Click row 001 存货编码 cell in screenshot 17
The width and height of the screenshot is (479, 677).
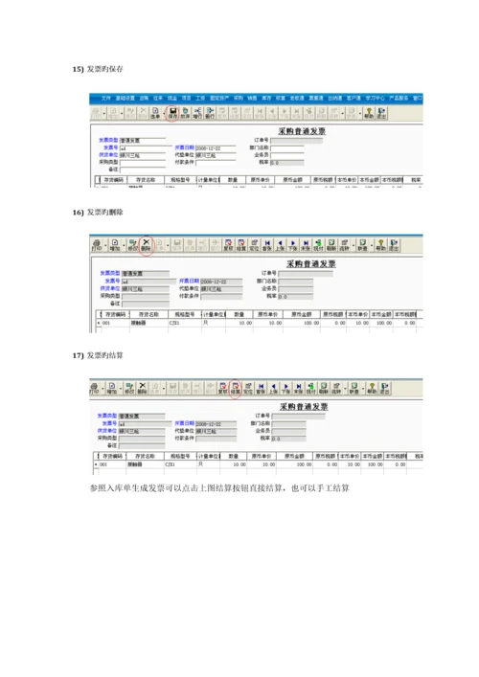(x=112, y=464)
